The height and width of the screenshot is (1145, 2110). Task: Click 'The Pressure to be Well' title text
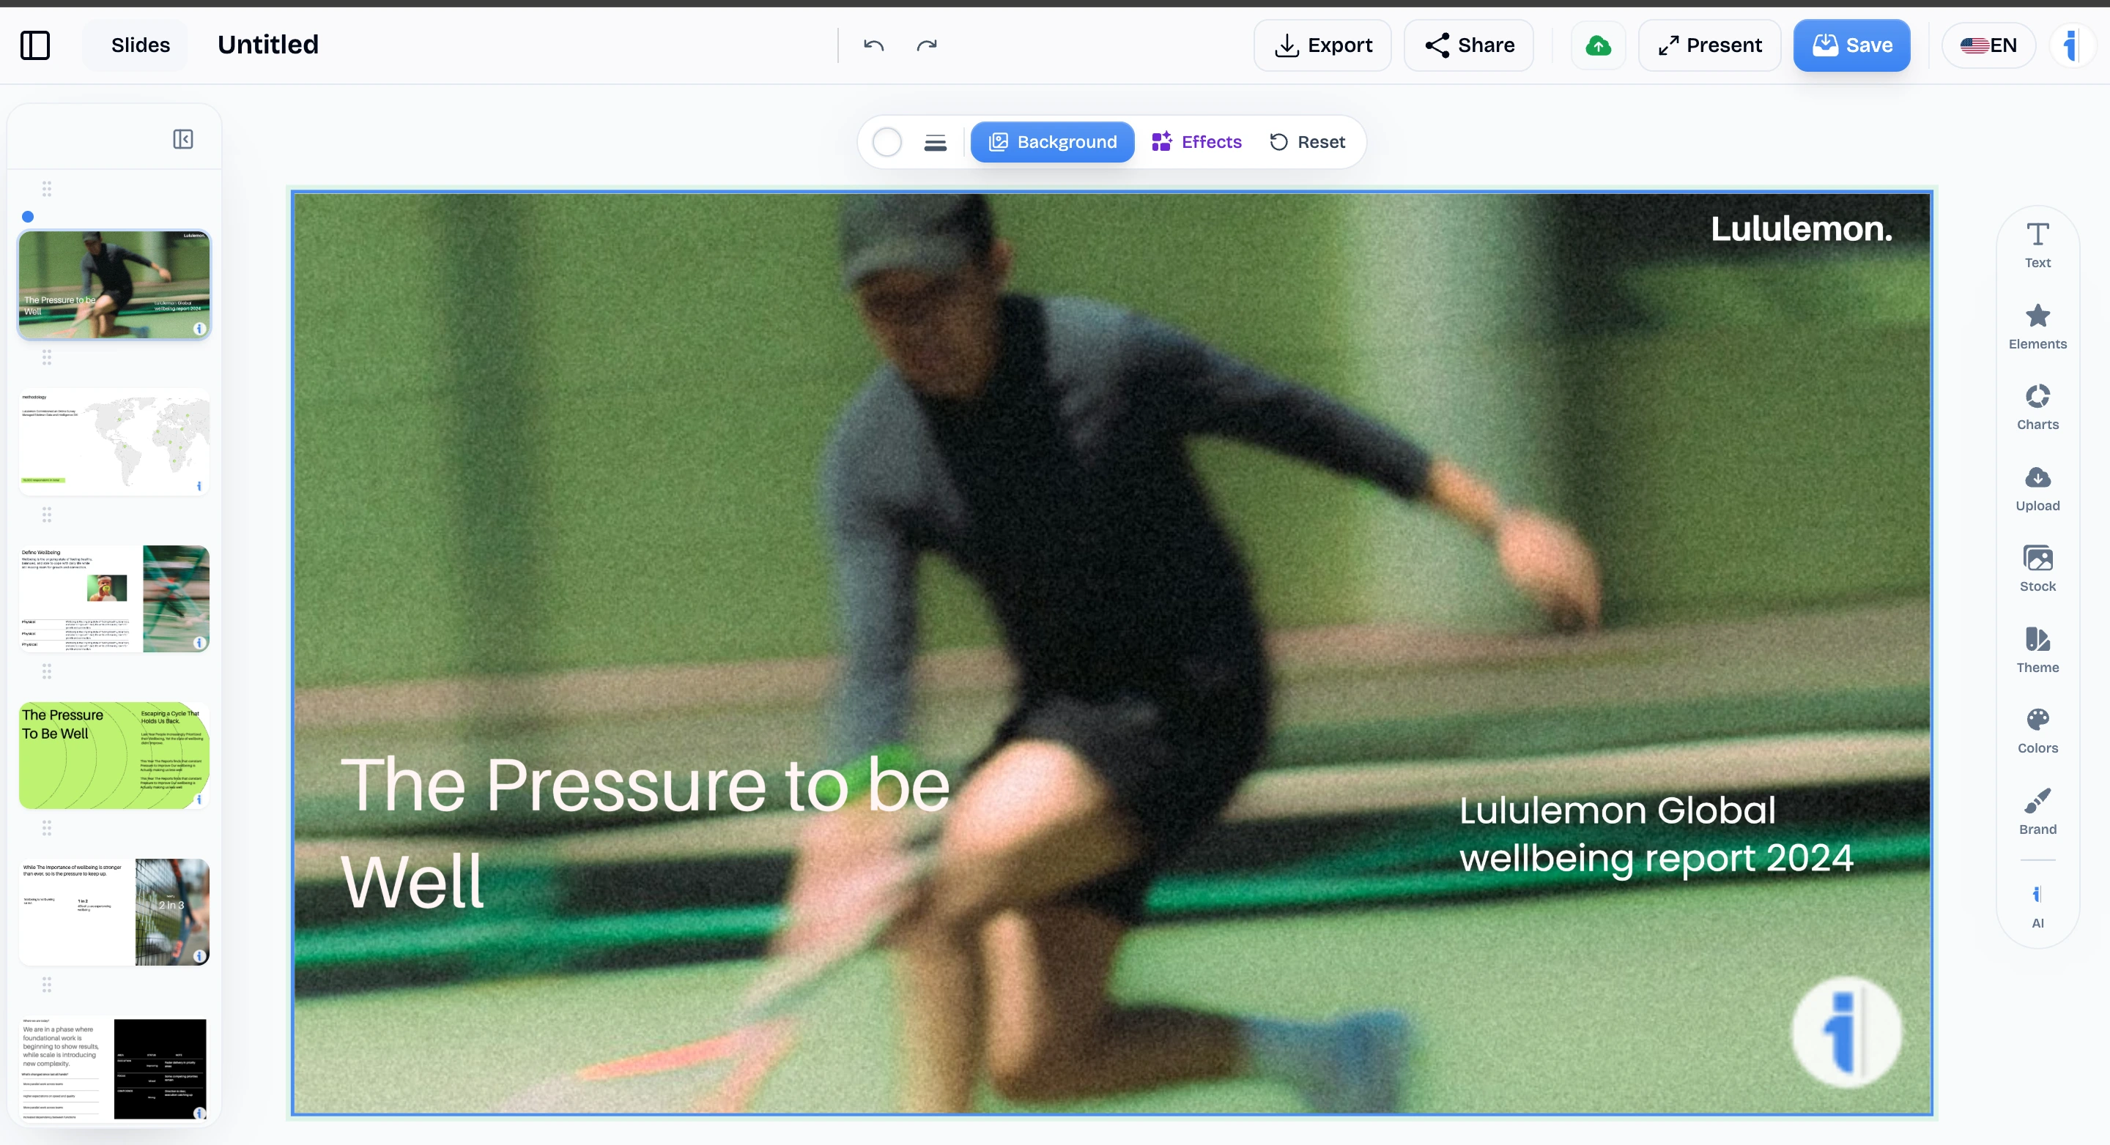pos(645,832)
